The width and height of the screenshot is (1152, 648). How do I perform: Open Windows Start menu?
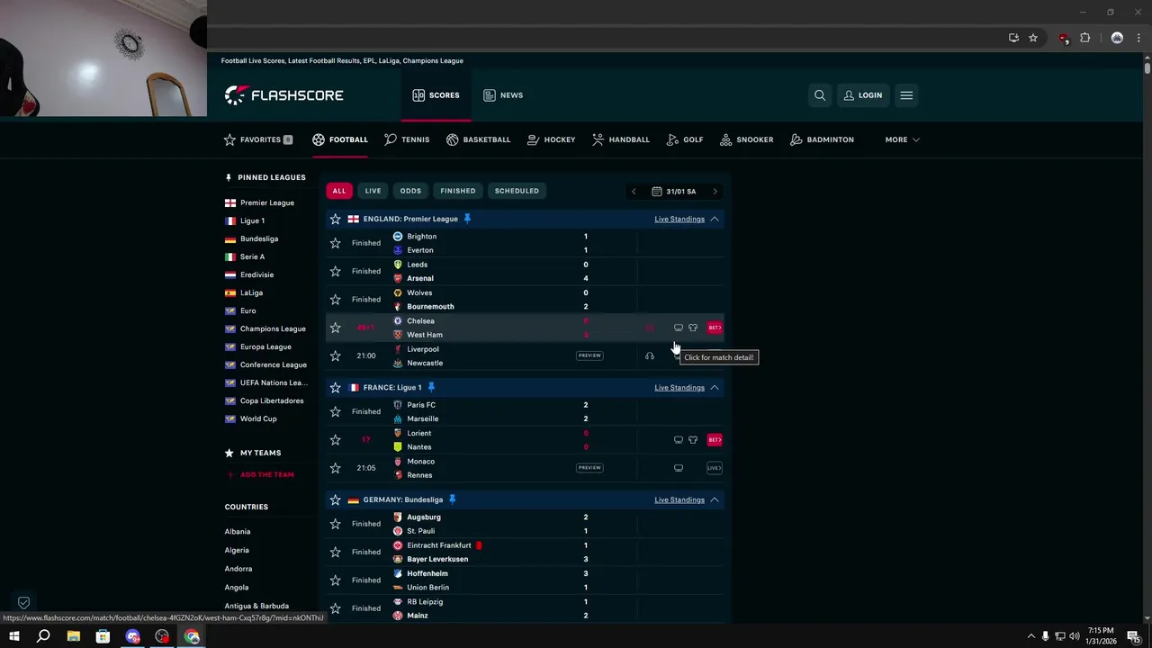click(x=14, y=636)
